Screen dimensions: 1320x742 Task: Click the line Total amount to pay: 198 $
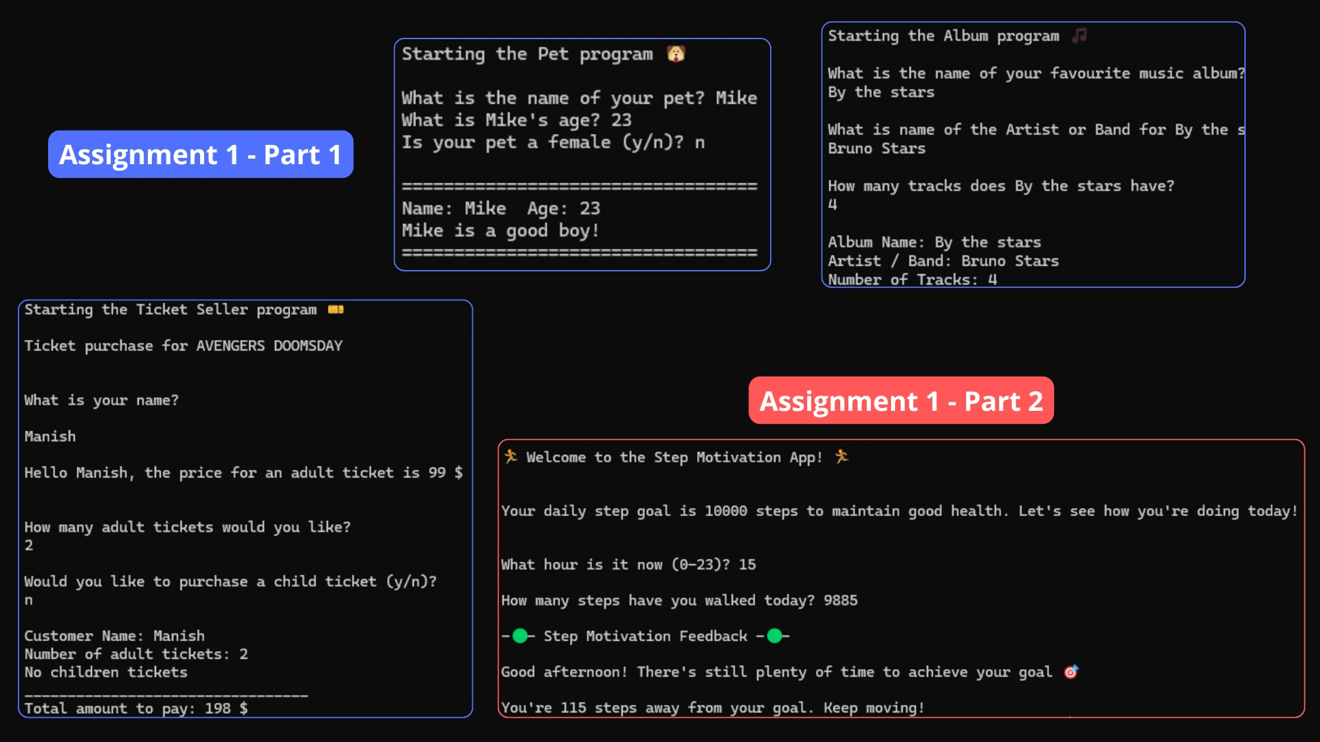tap(135, 708)
